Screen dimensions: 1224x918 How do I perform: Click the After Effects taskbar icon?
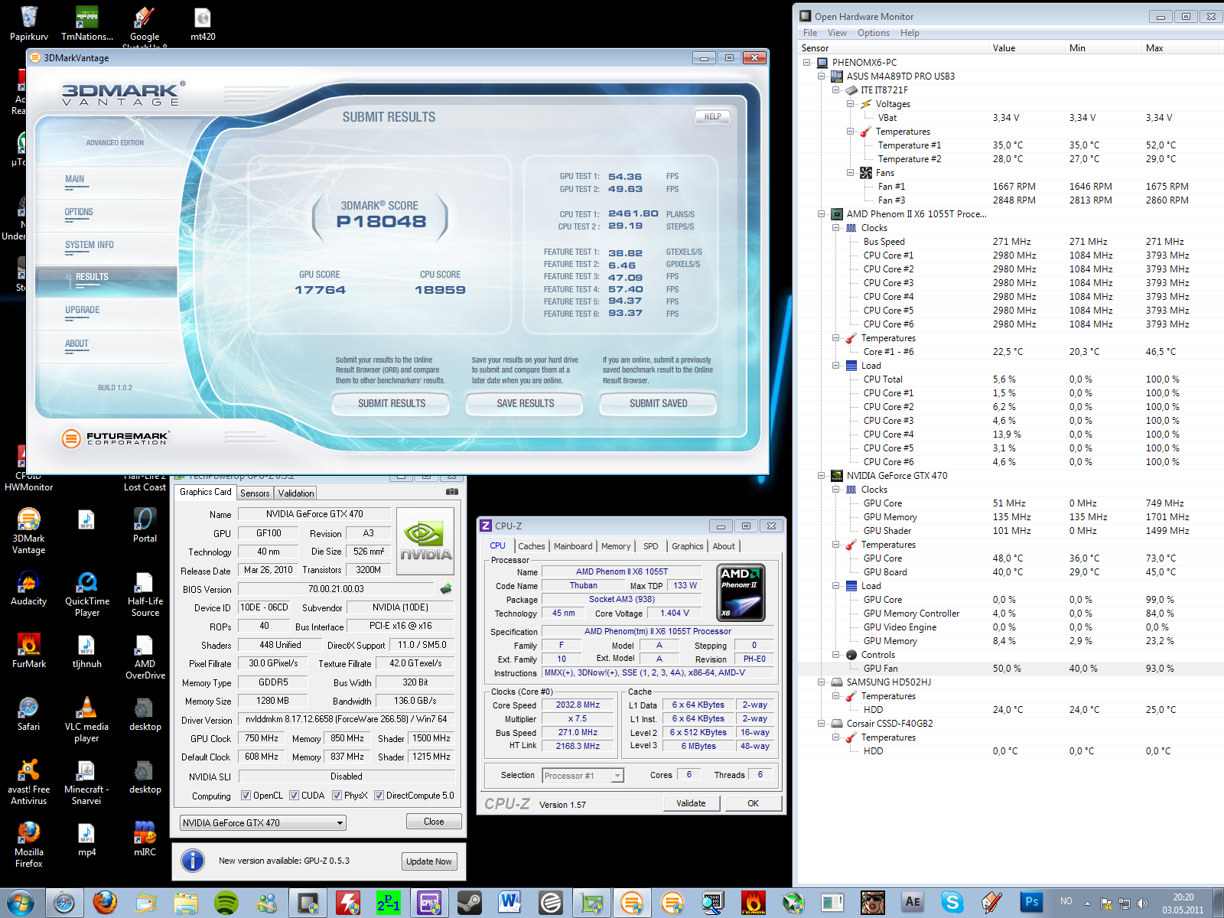point(913,903)
